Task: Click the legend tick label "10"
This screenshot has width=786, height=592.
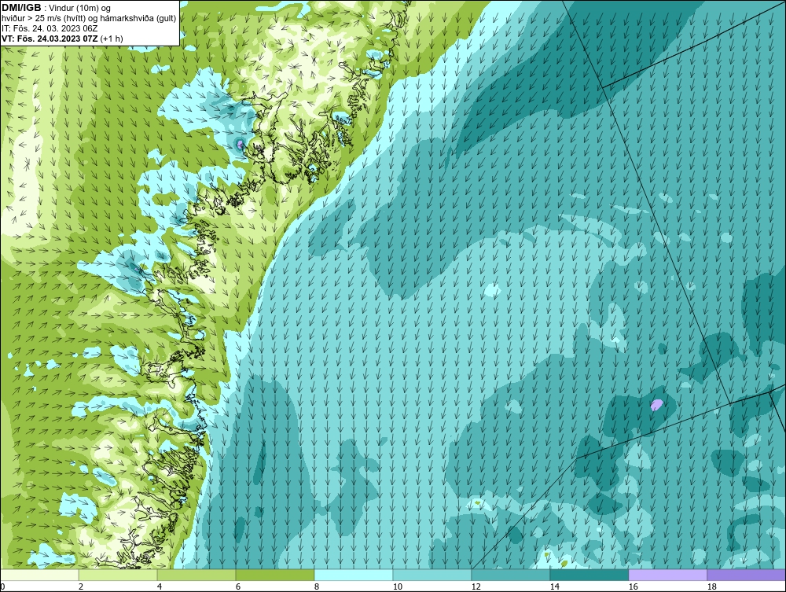Action: pos(397,586)
